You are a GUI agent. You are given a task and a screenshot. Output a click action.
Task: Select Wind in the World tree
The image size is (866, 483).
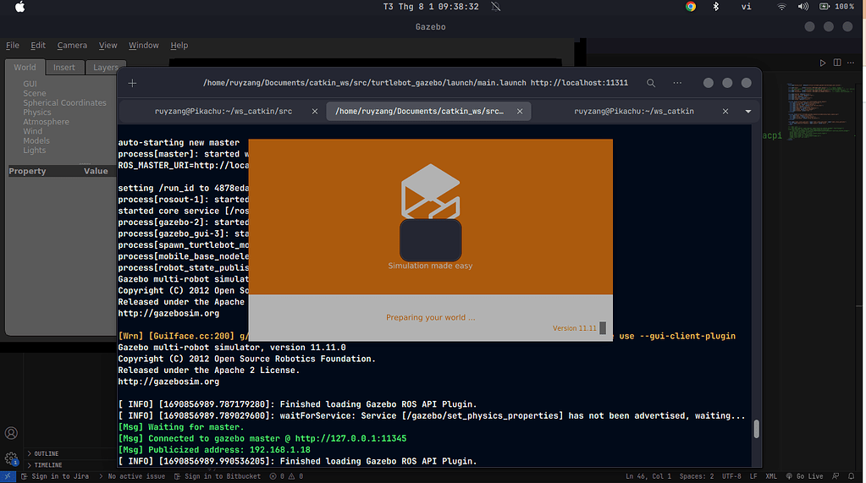coord(32,131)
